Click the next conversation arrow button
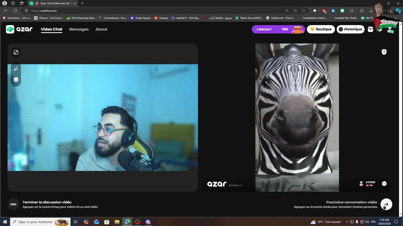 [386, 204]
